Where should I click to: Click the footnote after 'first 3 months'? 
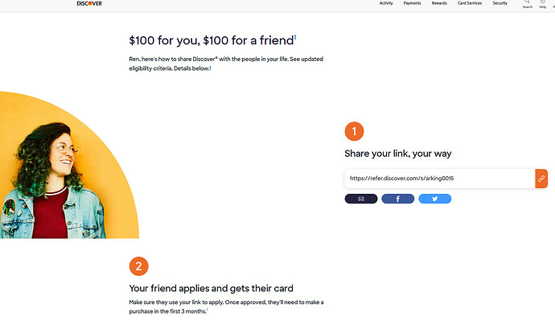coord(207,310)
